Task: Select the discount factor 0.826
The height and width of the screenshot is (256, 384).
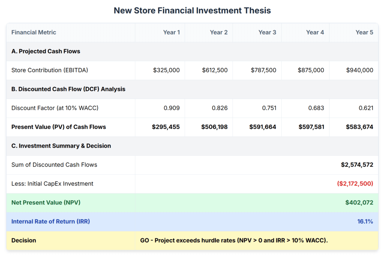Action: (x=220, y=108)
